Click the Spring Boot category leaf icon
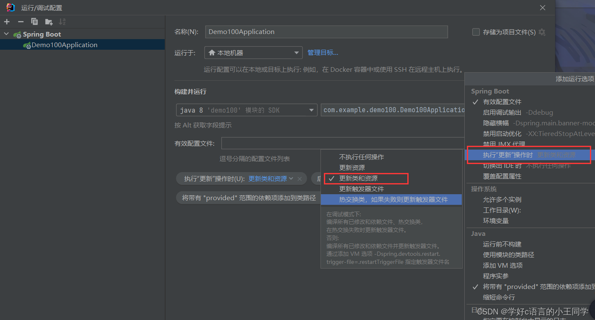595x320 pixels. 17,34
